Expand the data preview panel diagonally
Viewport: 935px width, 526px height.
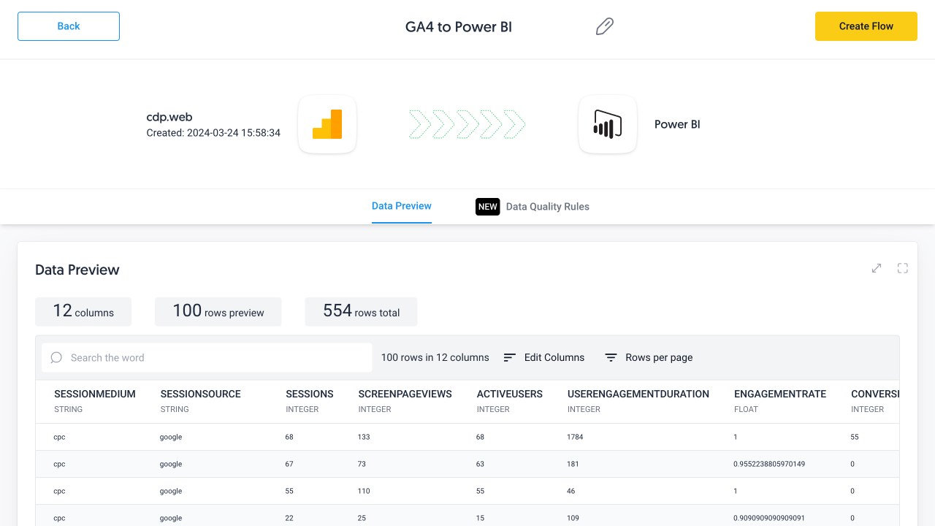(877, 268)
